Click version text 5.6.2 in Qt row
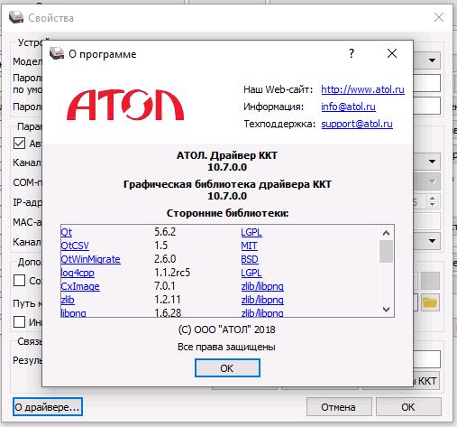The height and width of the screenshot is (427, 457). [x=165, y=232]
